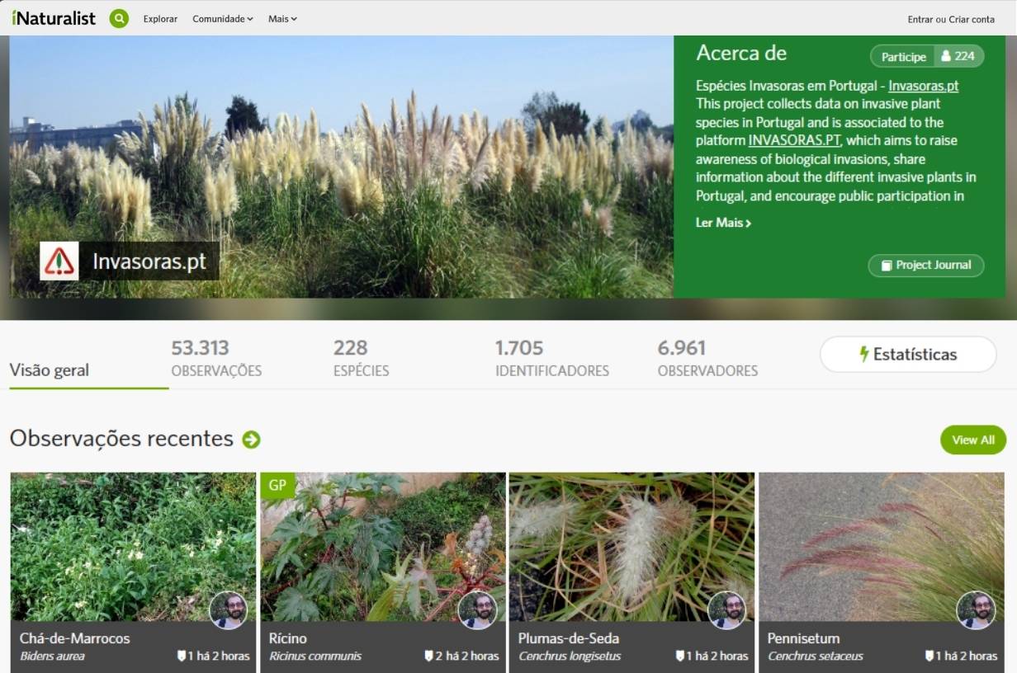Click the member count 224 badge
Viewport: 1017px width, 673px height.
coord(958,56)
